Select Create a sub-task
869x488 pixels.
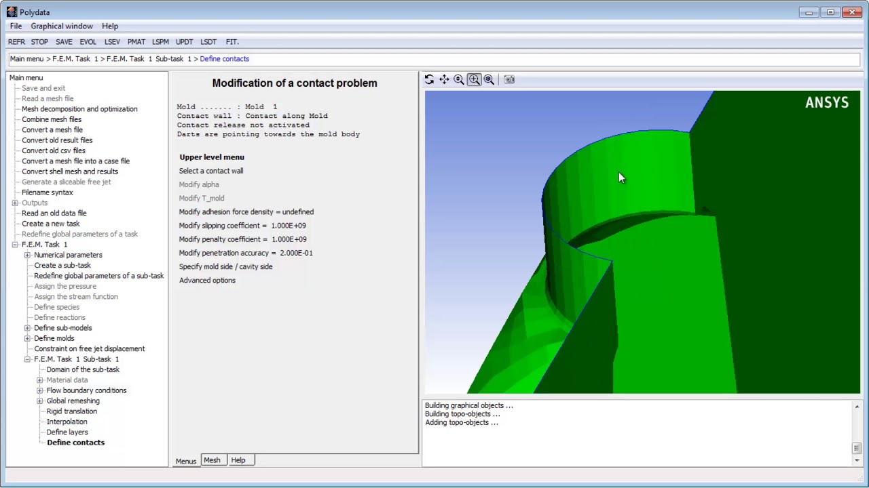click(x=62, y=266)
